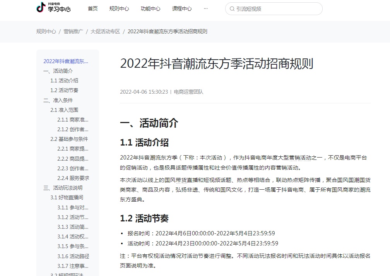Select outline item 3.1.7 注意事...
Image resolution: width=390 pixels, height=276 pixels.
(73, 266)
